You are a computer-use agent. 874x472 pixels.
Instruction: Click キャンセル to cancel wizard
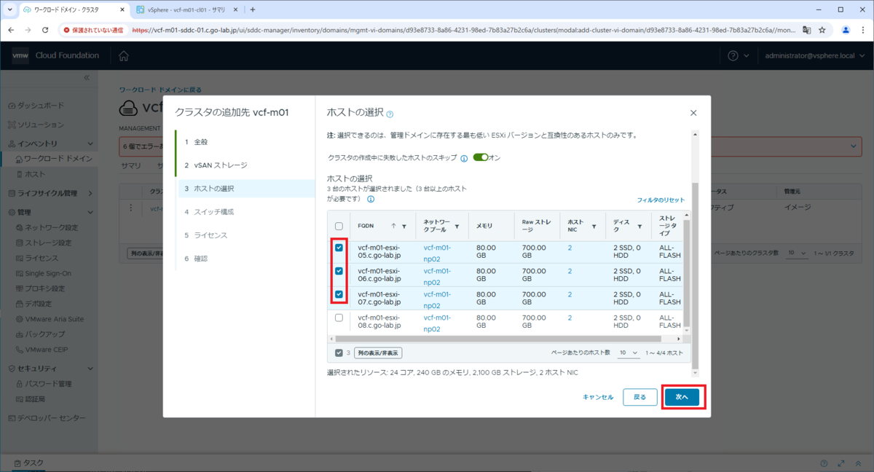point(598,397)
